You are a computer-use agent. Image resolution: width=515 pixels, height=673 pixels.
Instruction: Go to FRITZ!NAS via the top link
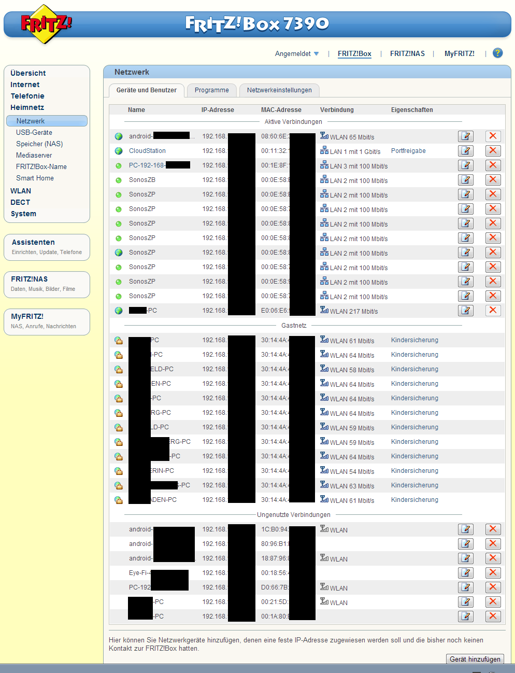click(x=407, y=53)
